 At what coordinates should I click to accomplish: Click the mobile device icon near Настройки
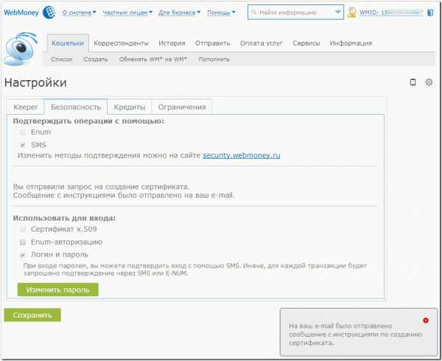click(413, 82)
